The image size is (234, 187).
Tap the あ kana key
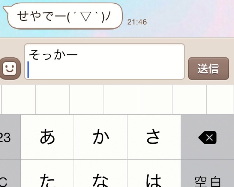[47, 137]
